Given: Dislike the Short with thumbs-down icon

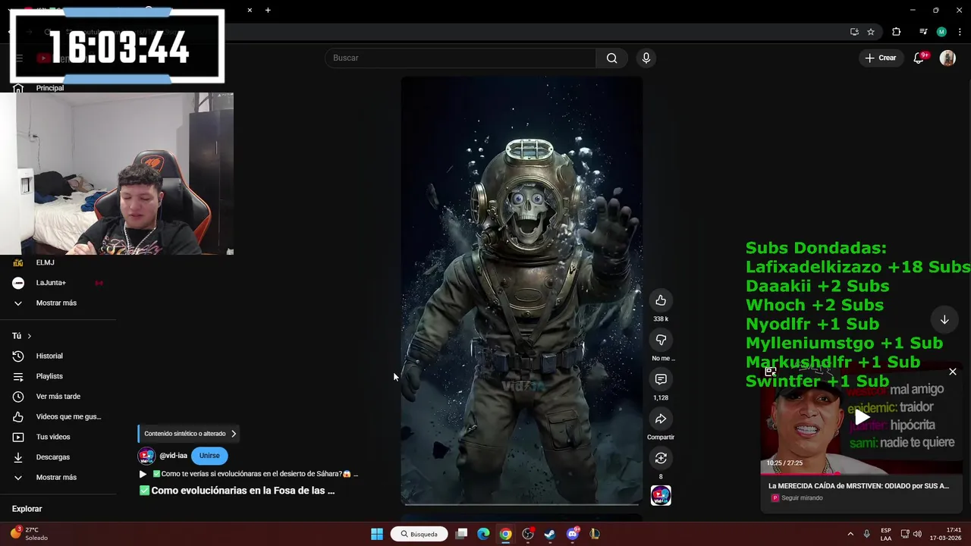Looking at the screenshot, I should (661, 340).
